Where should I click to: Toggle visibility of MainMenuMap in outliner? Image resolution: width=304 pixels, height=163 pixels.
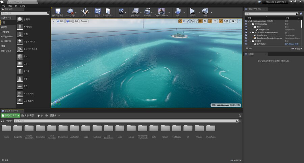(x=246, y=21)
